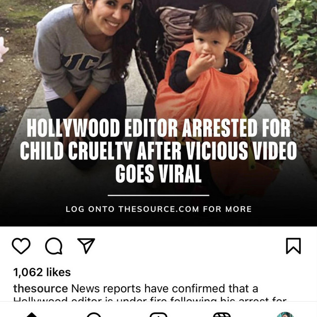Tap the Goes Viral headline line
The width and height of the screenshot is (317, 317).
[158, 174]
